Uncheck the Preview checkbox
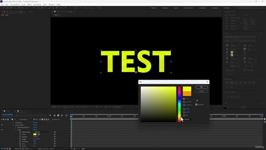 [x=196, y=105]
